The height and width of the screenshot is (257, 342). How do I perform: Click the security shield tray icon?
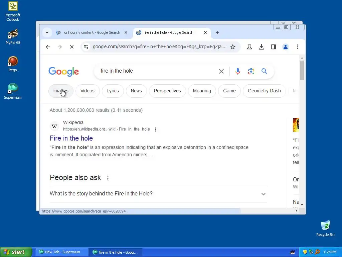click(x=305, y=252)
